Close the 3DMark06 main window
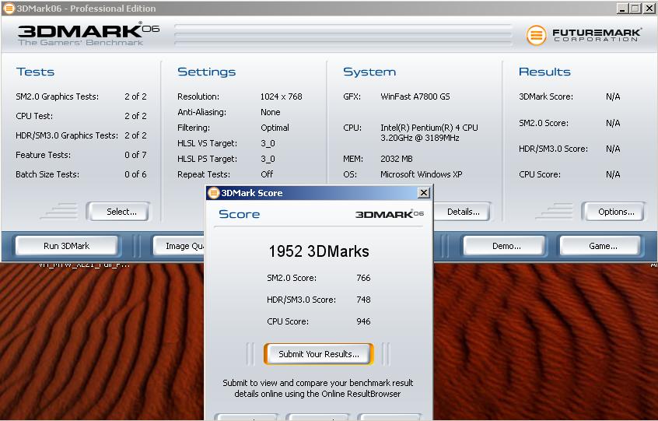This screenshot has width=658, height=421. (x=649, y=8)
